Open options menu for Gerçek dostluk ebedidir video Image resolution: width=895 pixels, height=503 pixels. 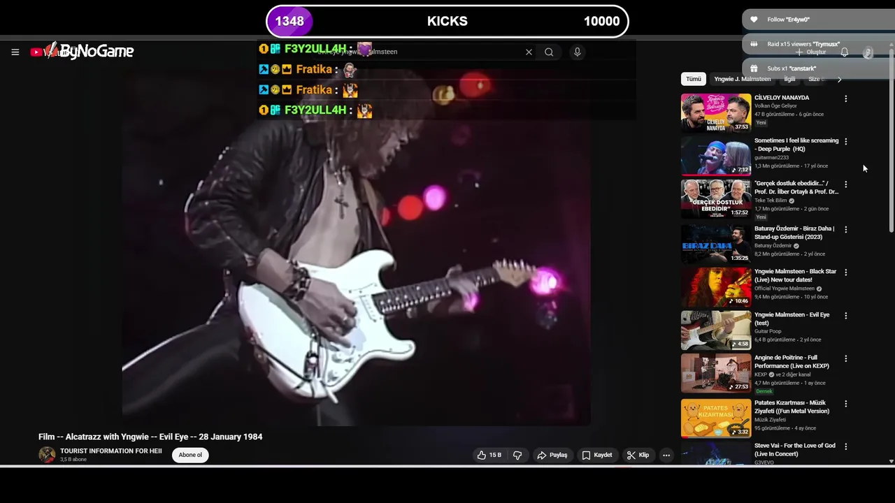click(x=845, y=184)
